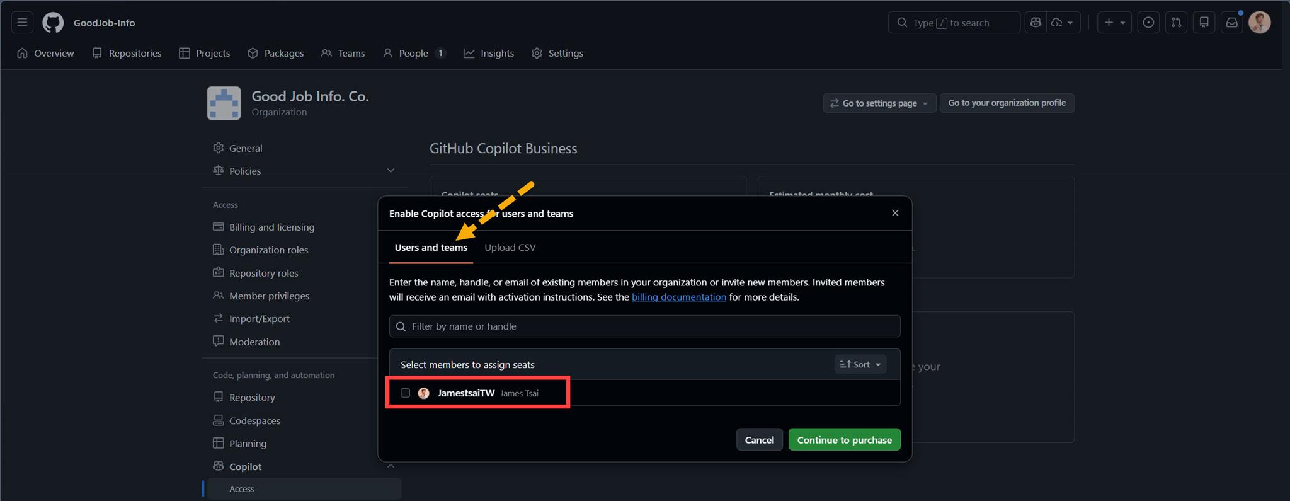Expand the Go to settings page dropdown
Screen dimensions: 1290x501
pyautogui.click(x=879, y=103)
